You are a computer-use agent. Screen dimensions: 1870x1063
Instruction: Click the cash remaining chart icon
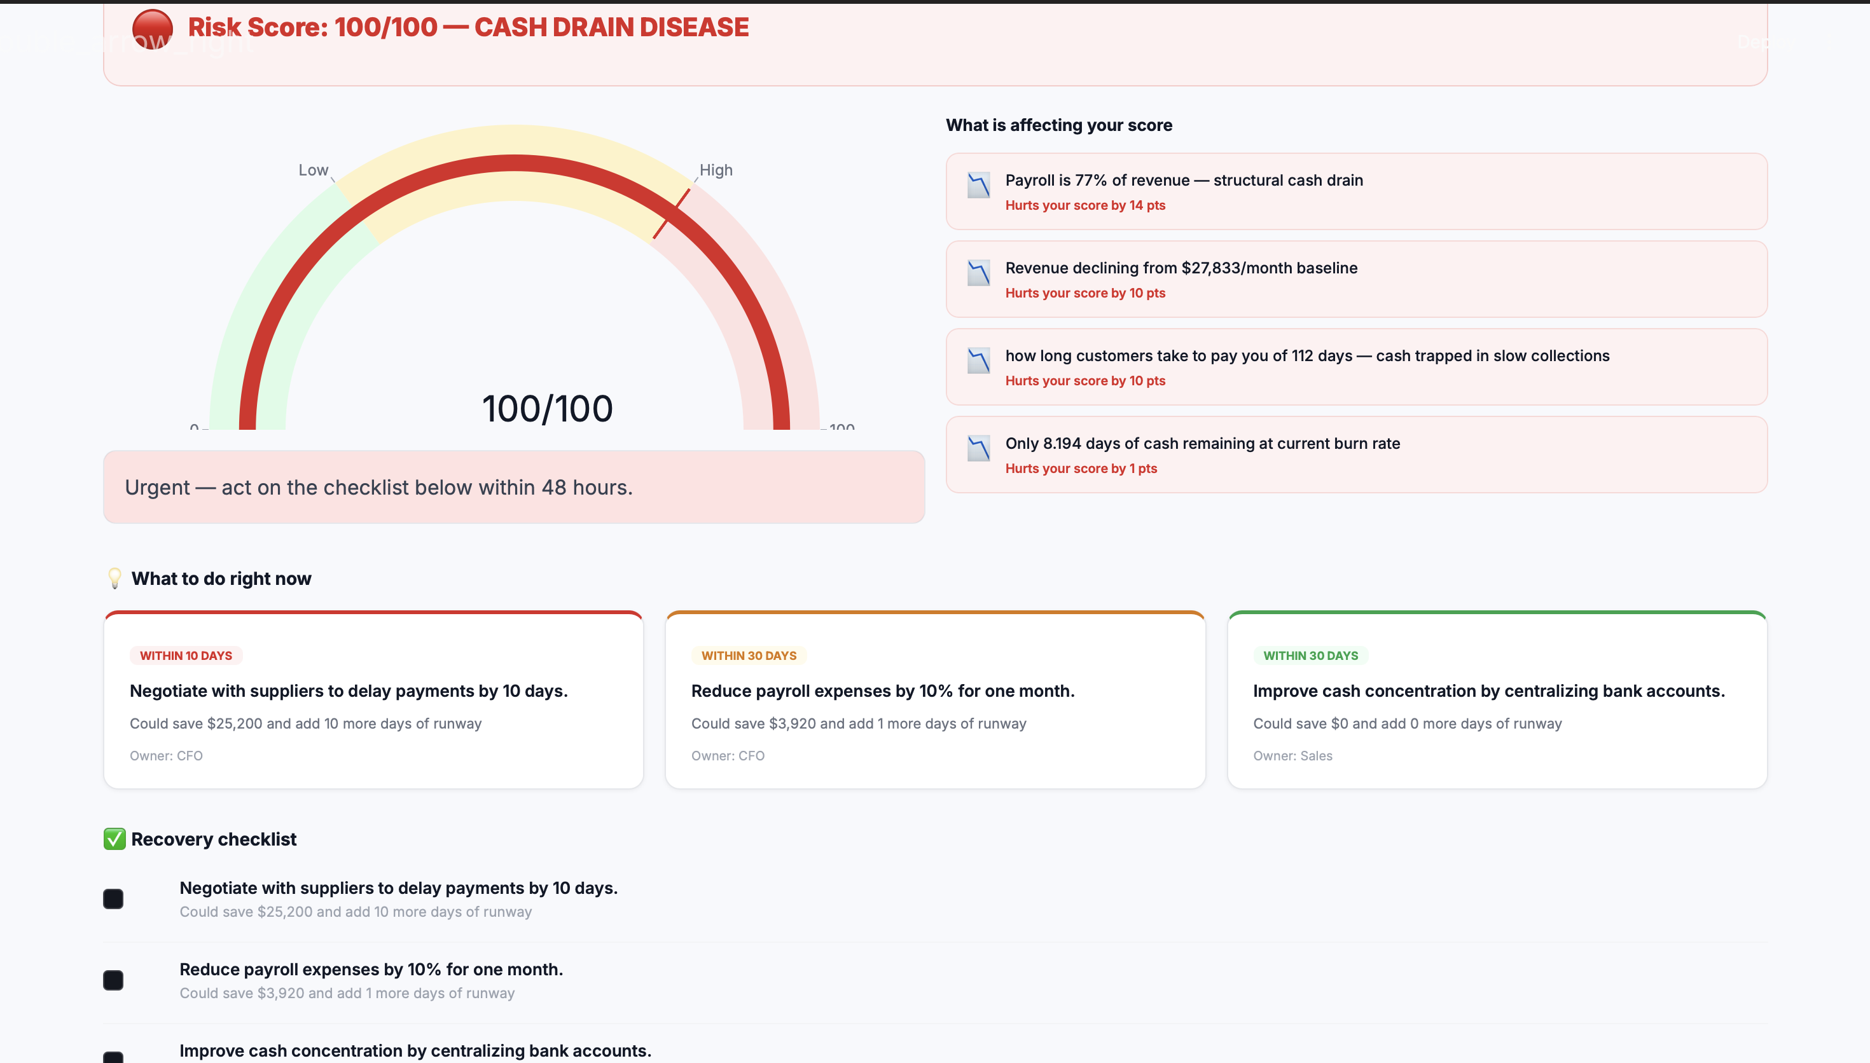tap(978, 448)
